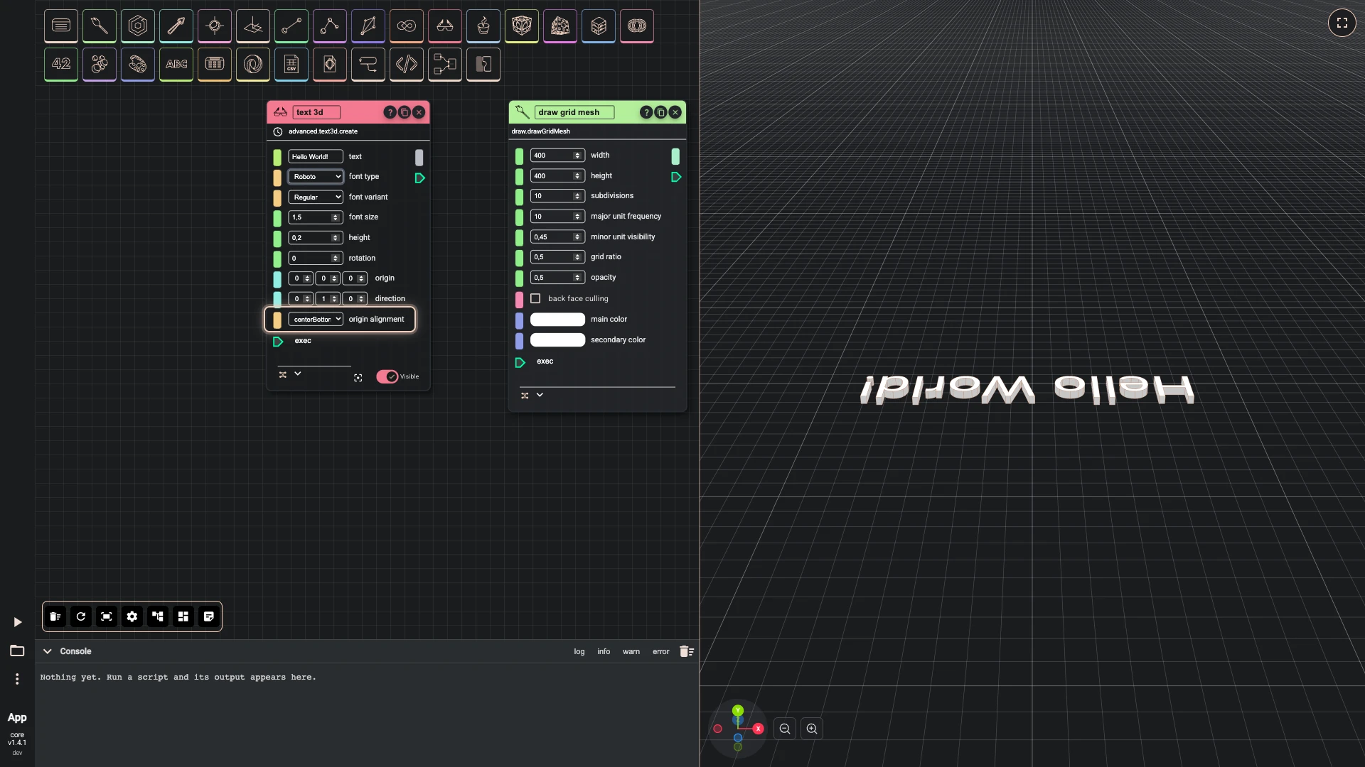
Task: Duplicate the text 3d node
Action: point(405,112)
